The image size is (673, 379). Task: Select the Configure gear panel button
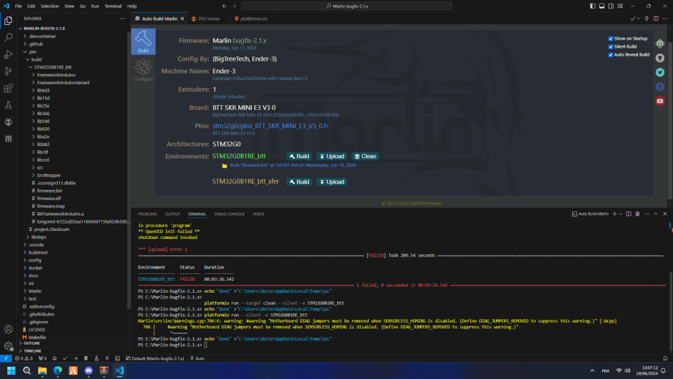pyautogui.click(x=143, y=70)
